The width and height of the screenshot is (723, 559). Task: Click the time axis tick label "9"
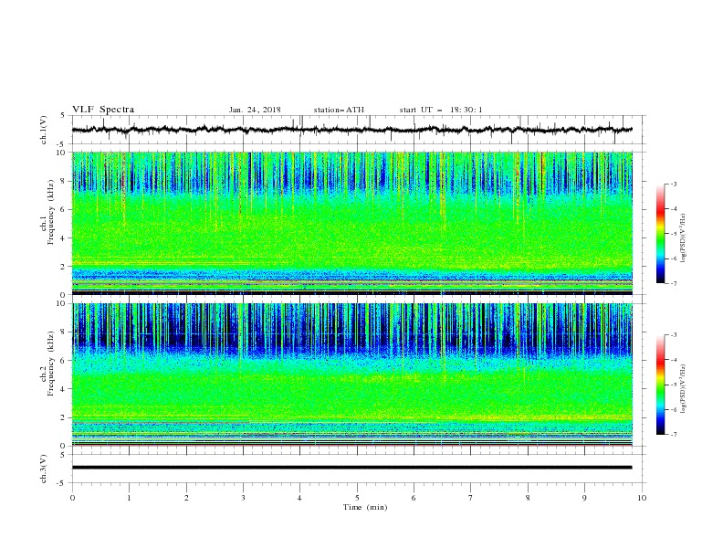[x=584, y=498]
